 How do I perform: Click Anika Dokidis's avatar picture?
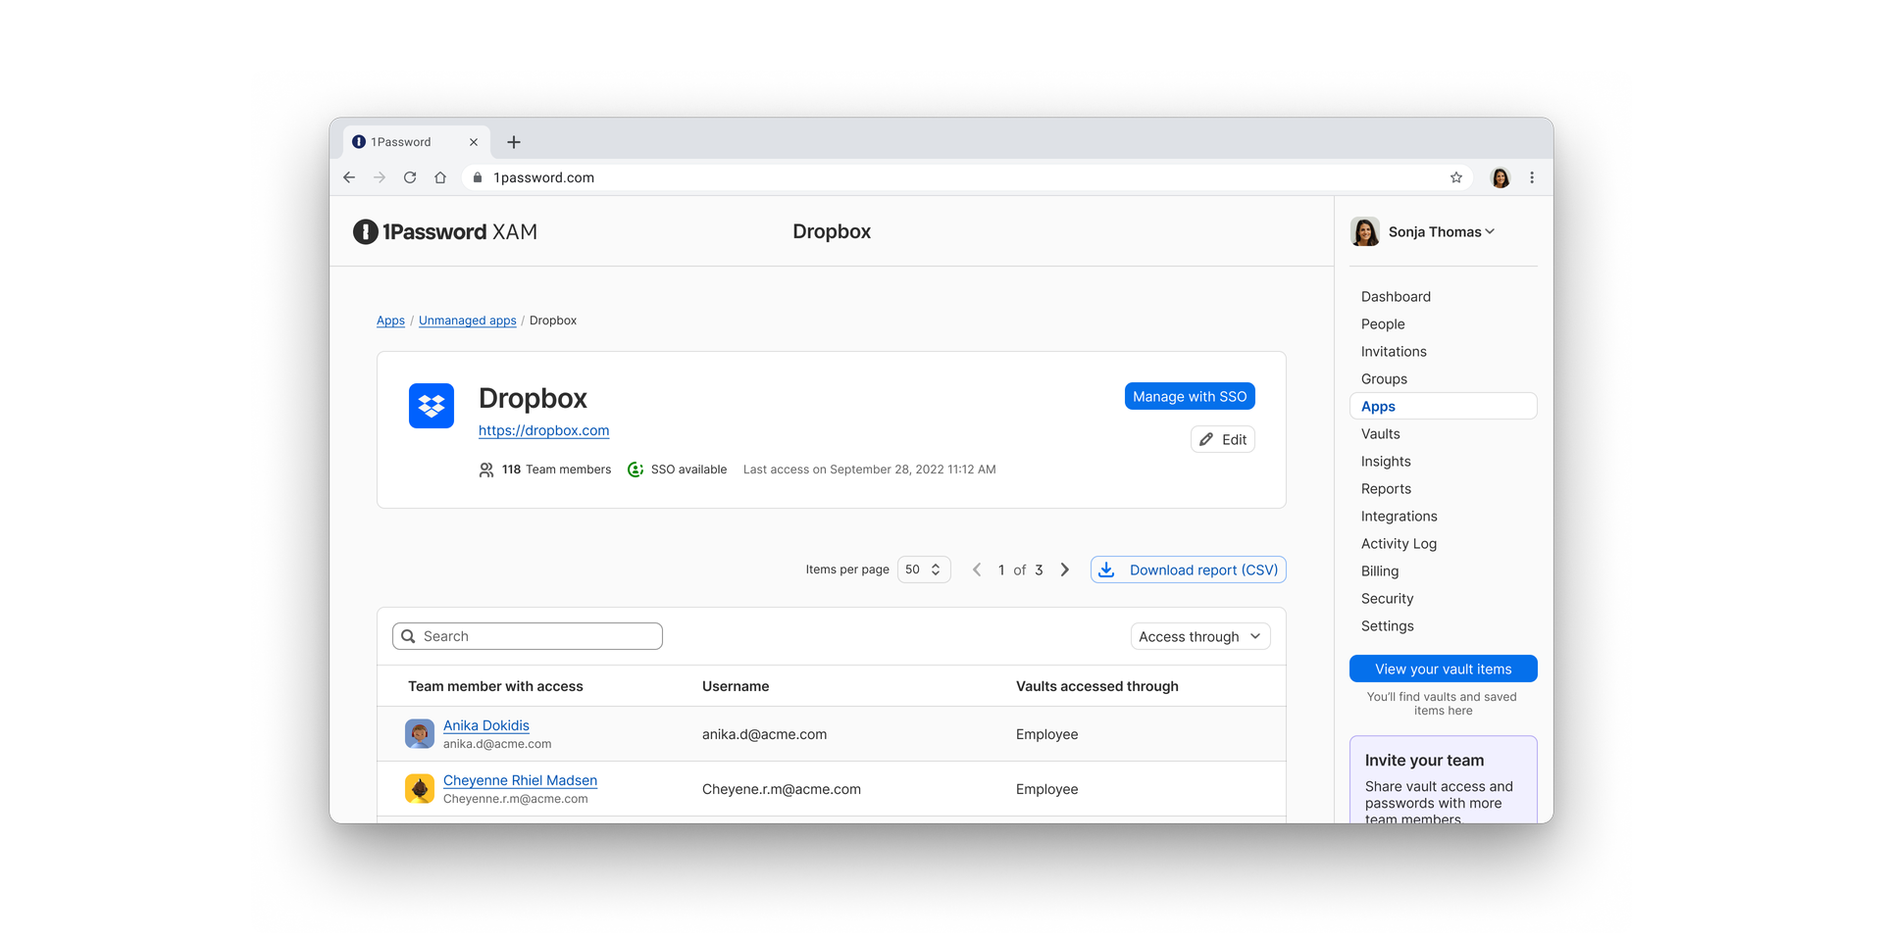419,733
